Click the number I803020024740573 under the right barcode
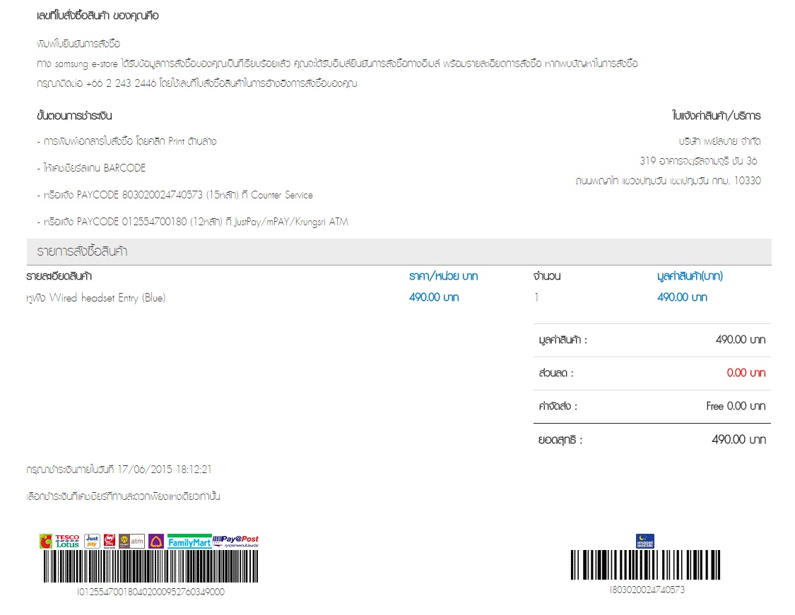795x615 pixels. pos(647,590)
